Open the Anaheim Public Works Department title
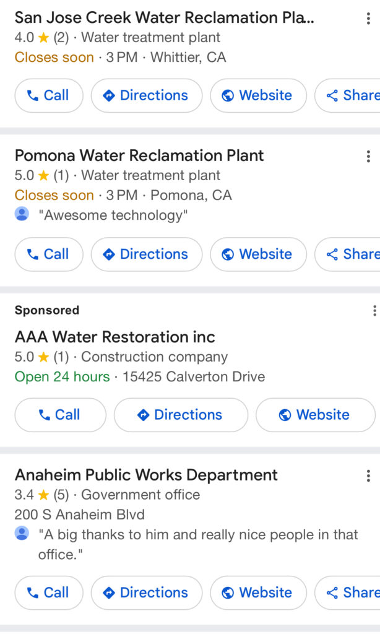Viewport: 380px width, 634px height. [x=146, y=475]
